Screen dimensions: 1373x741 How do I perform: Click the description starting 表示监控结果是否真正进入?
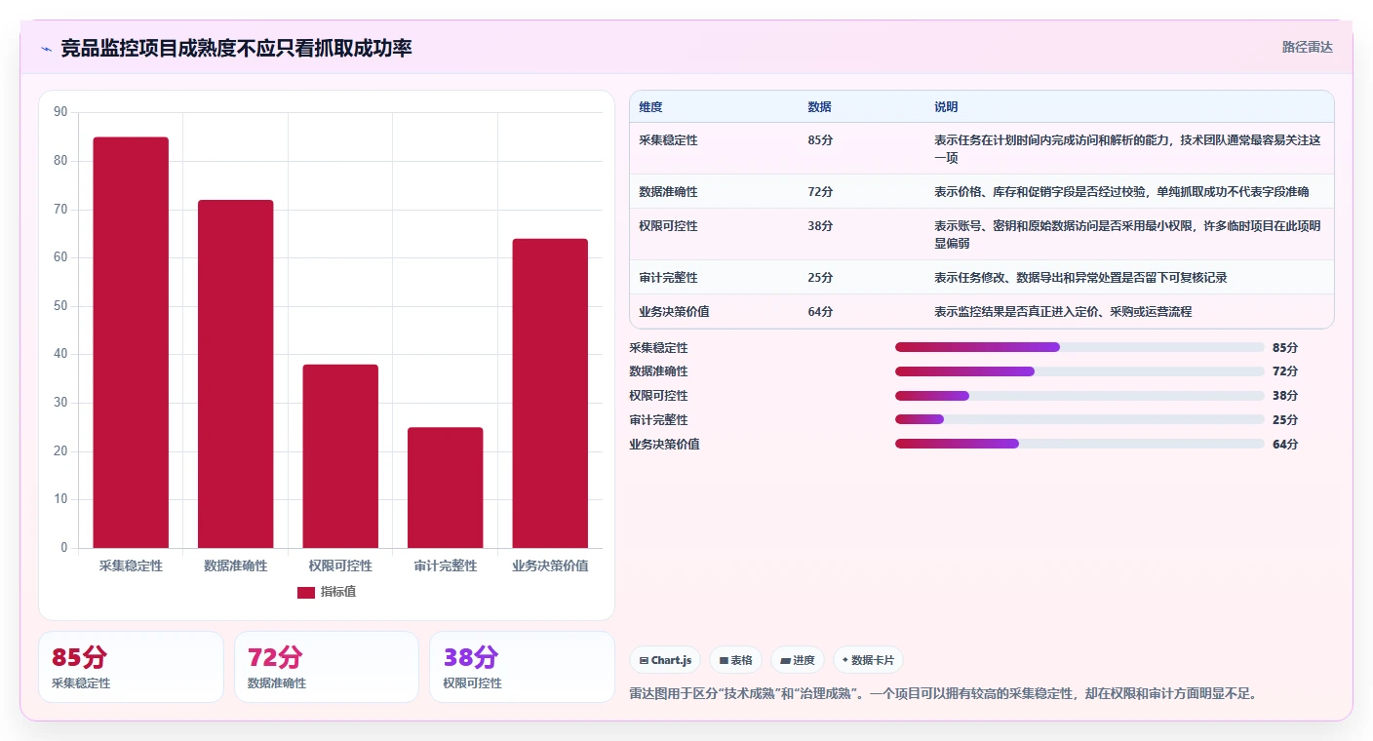click(1063, 312)
